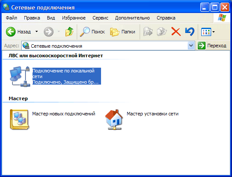Open the Справка menu
Viewport: 232px width, 177px height.
coord(166,18)
